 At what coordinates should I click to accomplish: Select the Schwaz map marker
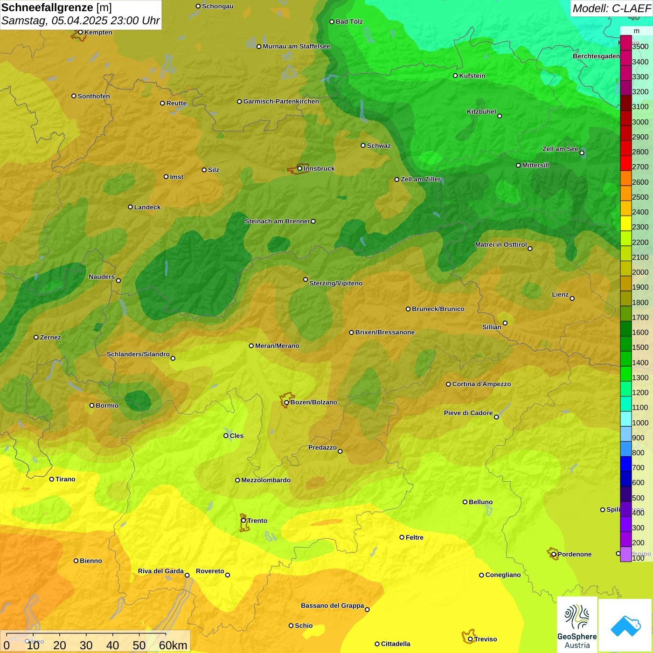363,146
